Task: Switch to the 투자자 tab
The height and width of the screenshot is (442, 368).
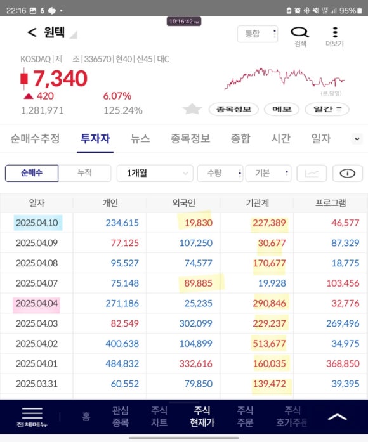Action: 95,139
